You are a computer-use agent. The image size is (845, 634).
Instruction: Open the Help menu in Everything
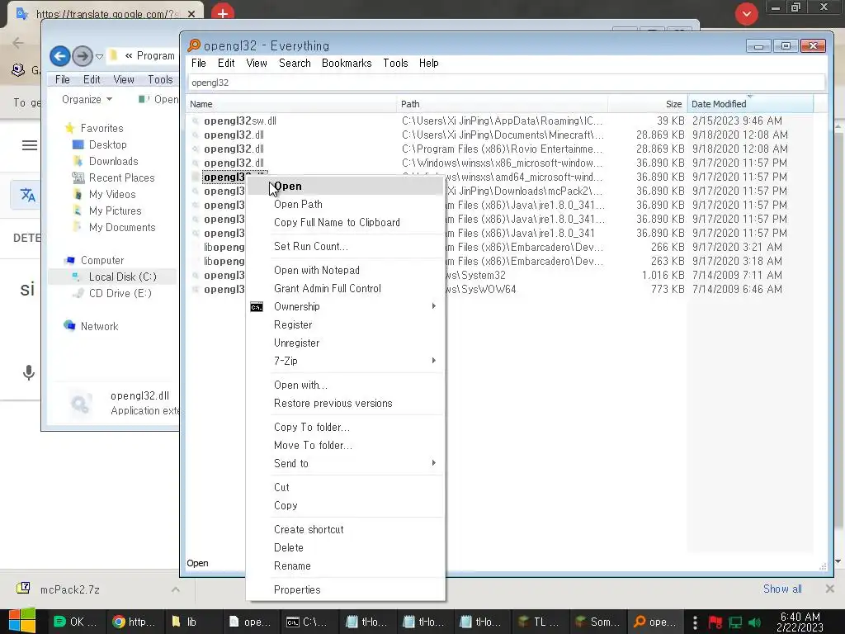coord(429,63)
